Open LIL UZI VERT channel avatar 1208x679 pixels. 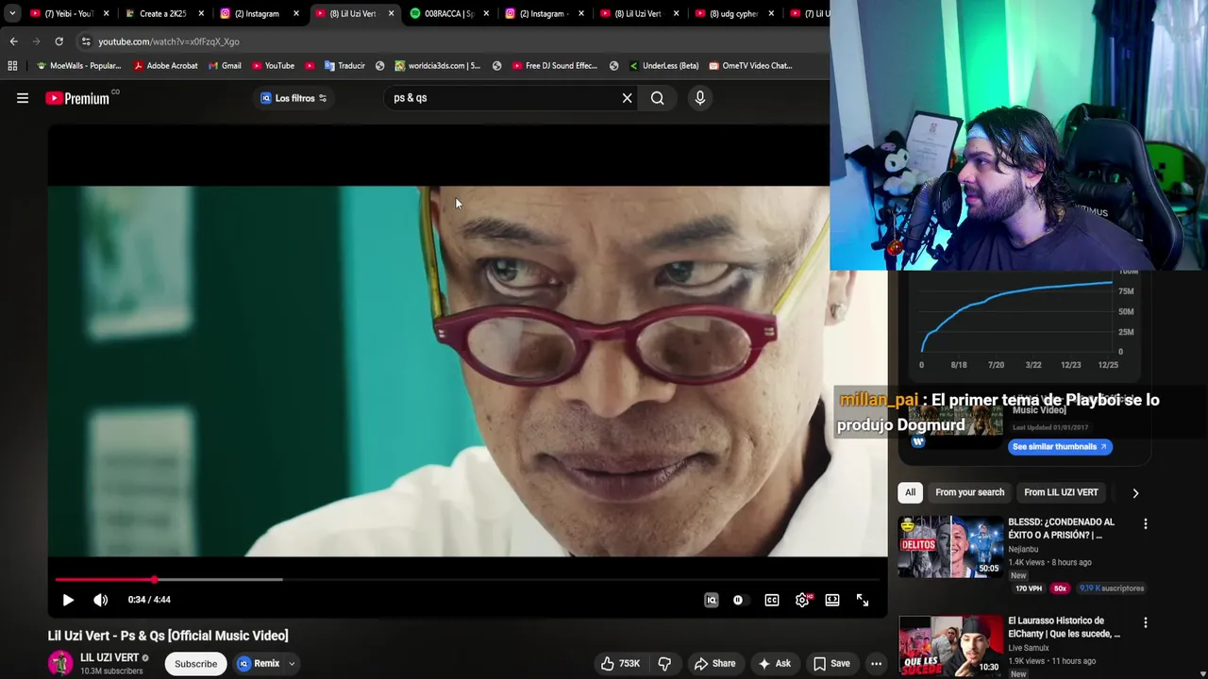pos(60,663)
